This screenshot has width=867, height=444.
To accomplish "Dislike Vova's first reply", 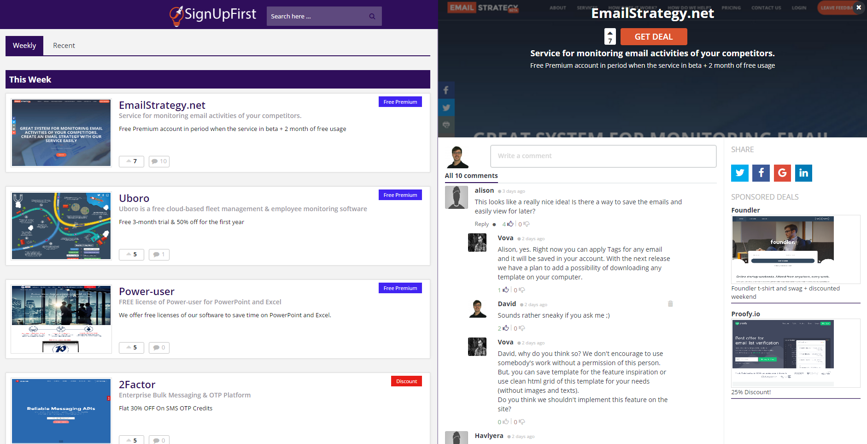I will click(522, 290).
